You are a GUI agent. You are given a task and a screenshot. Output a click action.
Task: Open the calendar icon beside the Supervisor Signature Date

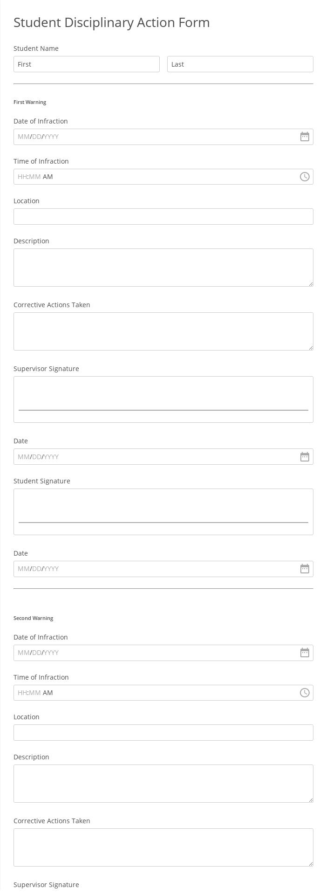click(305, 457)
